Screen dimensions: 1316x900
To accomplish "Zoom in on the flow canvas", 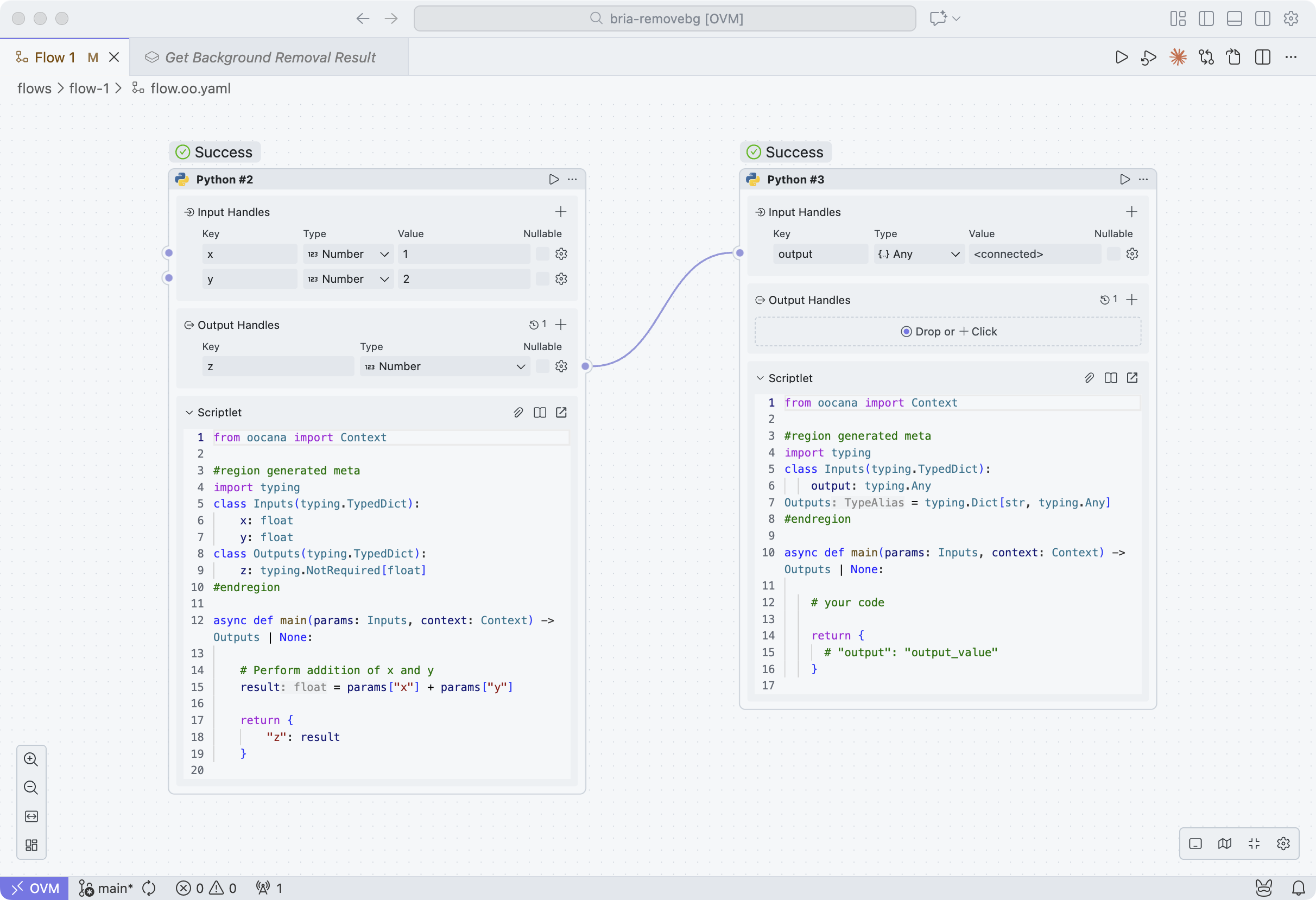I will tap(31, 759).
